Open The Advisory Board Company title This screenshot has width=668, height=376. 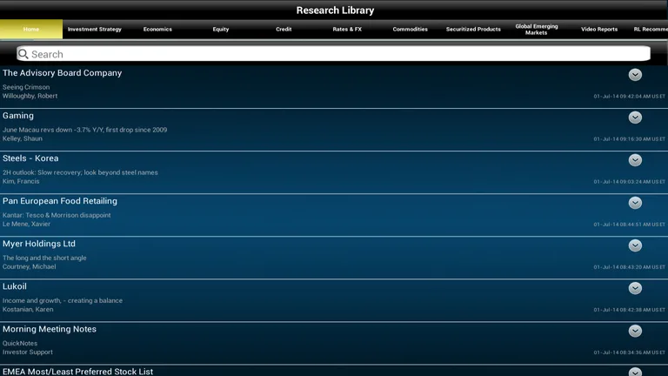click(63, 73)
